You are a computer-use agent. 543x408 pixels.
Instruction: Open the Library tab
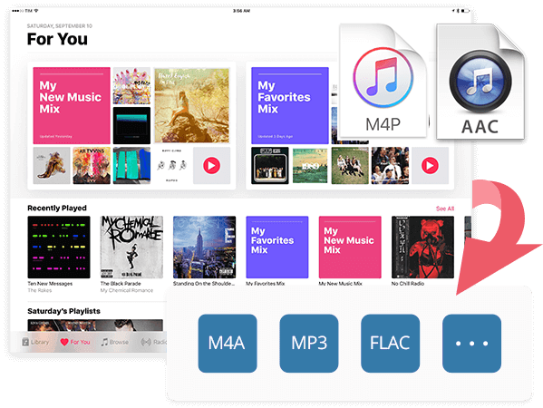coord(35,342)
